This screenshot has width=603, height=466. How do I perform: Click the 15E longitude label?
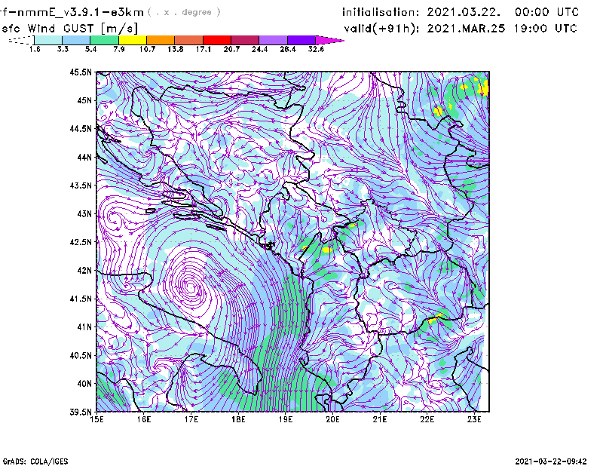pos(96,419)
